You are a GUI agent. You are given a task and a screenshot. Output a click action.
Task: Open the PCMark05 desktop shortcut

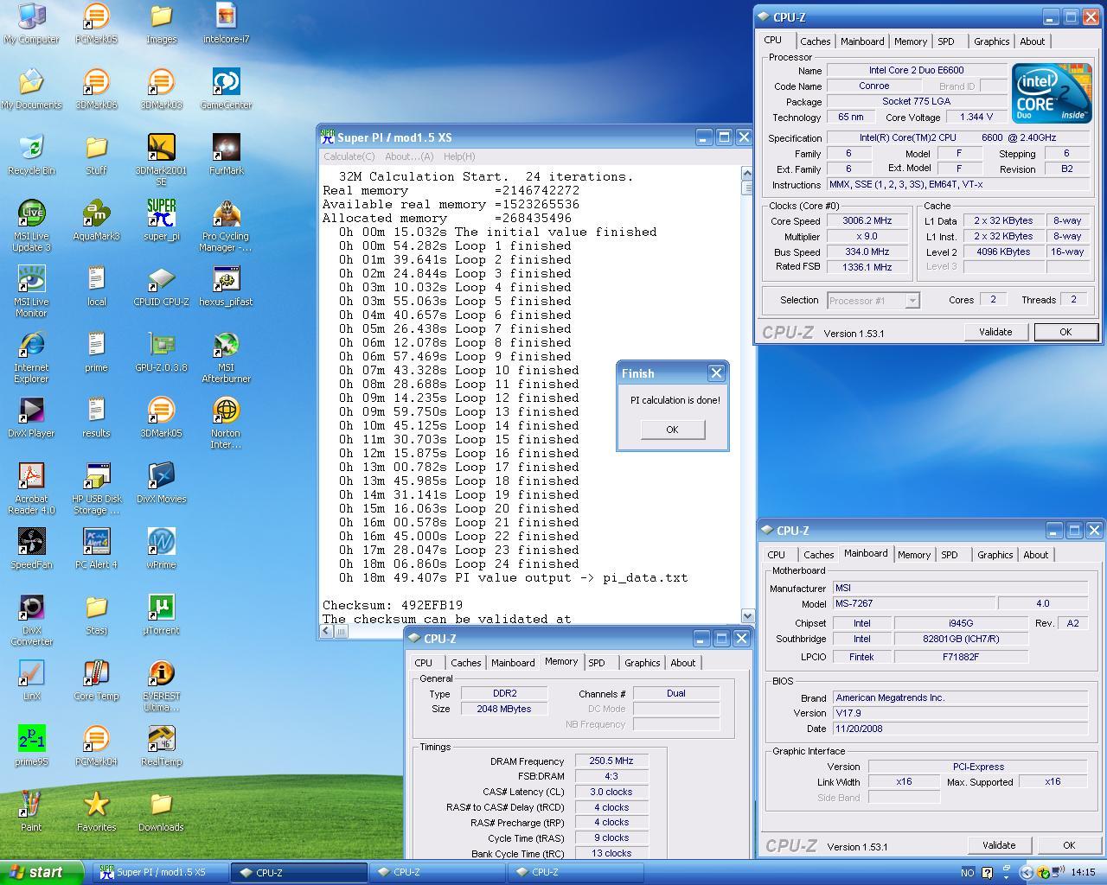pyautogui.click(x=96, y=23)
